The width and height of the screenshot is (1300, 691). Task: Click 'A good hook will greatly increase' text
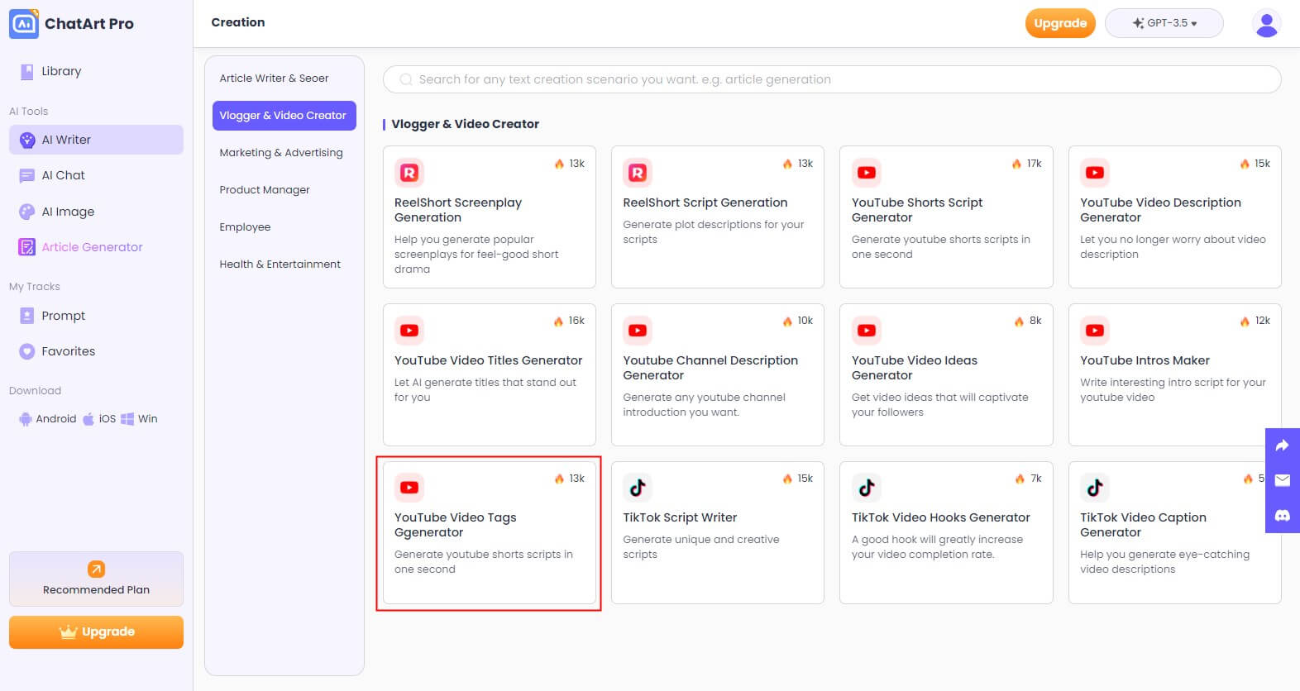[937, 540]
